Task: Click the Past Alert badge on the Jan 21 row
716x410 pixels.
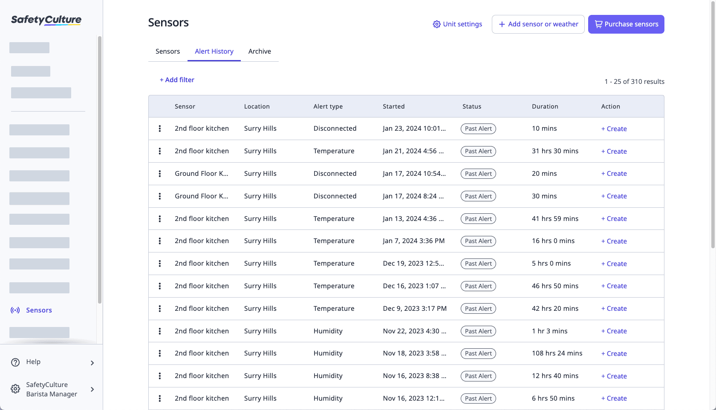Action: (x=478, y=151)
